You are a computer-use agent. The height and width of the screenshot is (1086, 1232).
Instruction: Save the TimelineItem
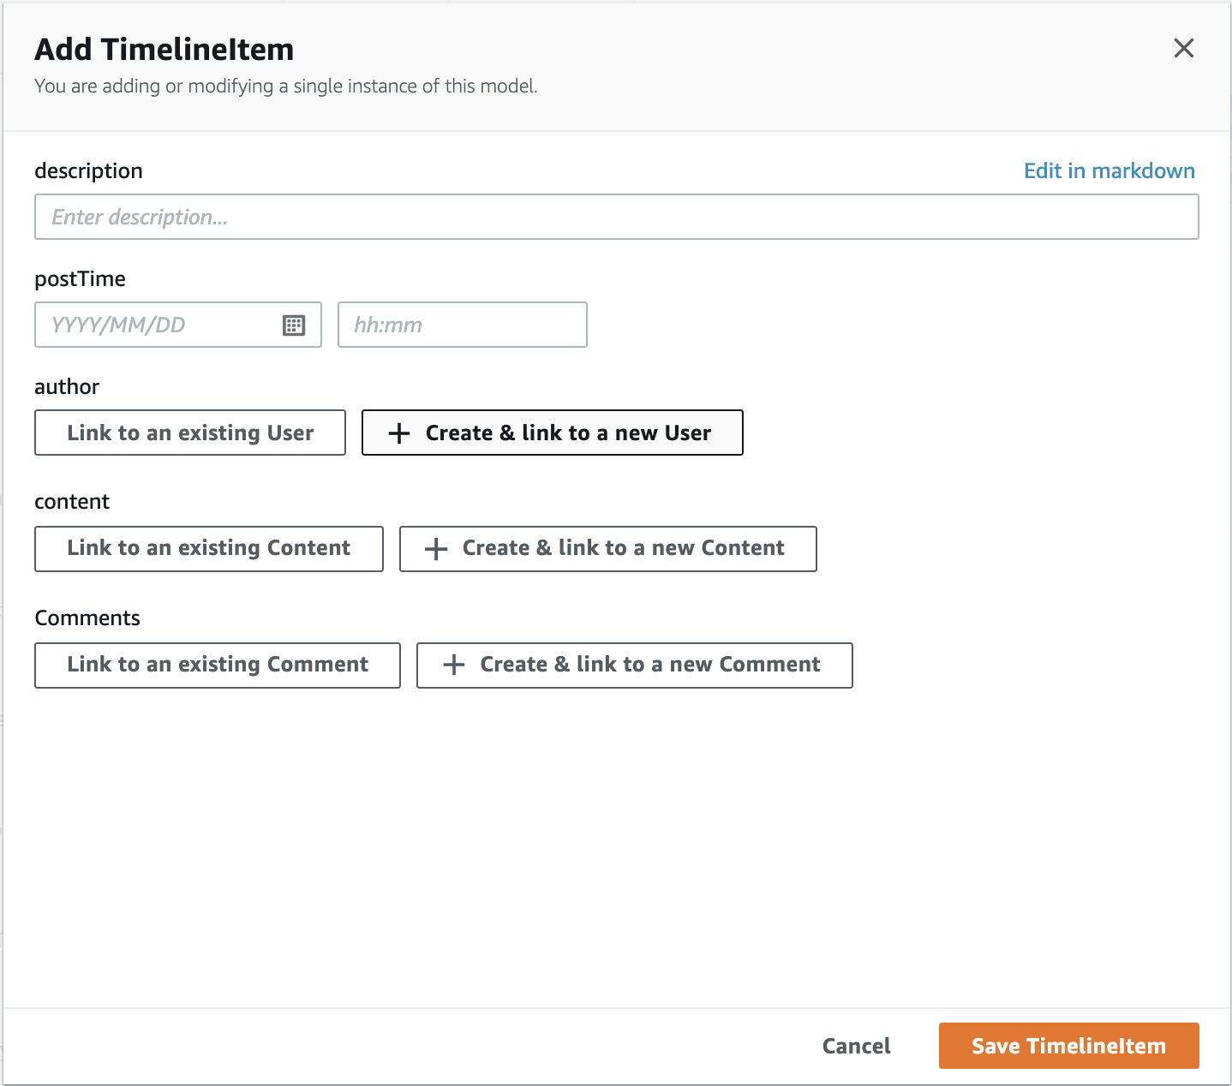[1068, 1046]
